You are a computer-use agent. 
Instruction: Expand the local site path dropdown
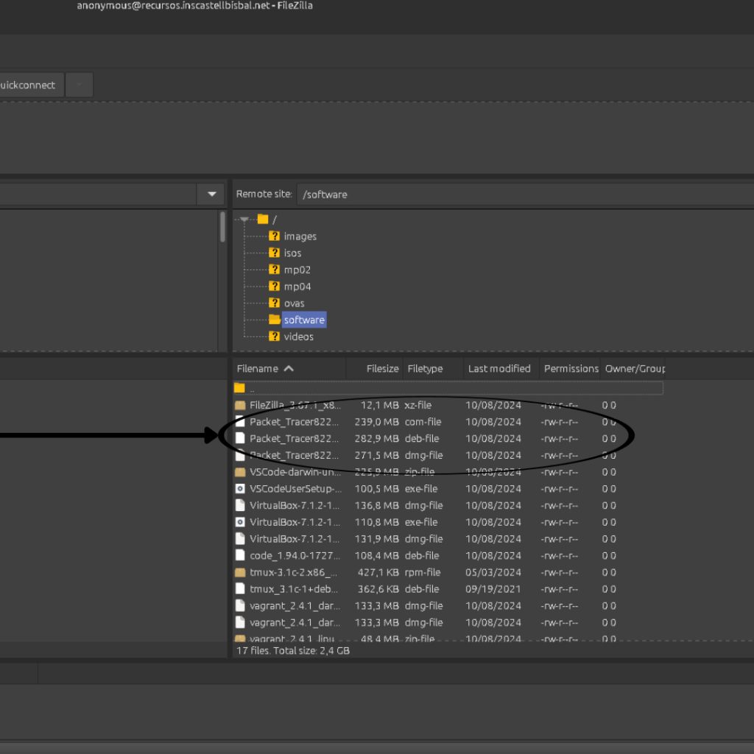[211, 194]
